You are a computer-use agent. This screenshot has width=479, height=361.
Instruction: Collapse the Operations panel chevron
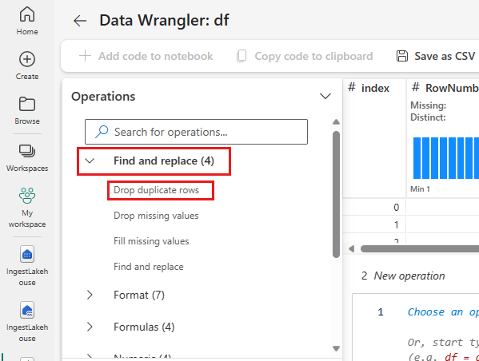tap(325, 97)
